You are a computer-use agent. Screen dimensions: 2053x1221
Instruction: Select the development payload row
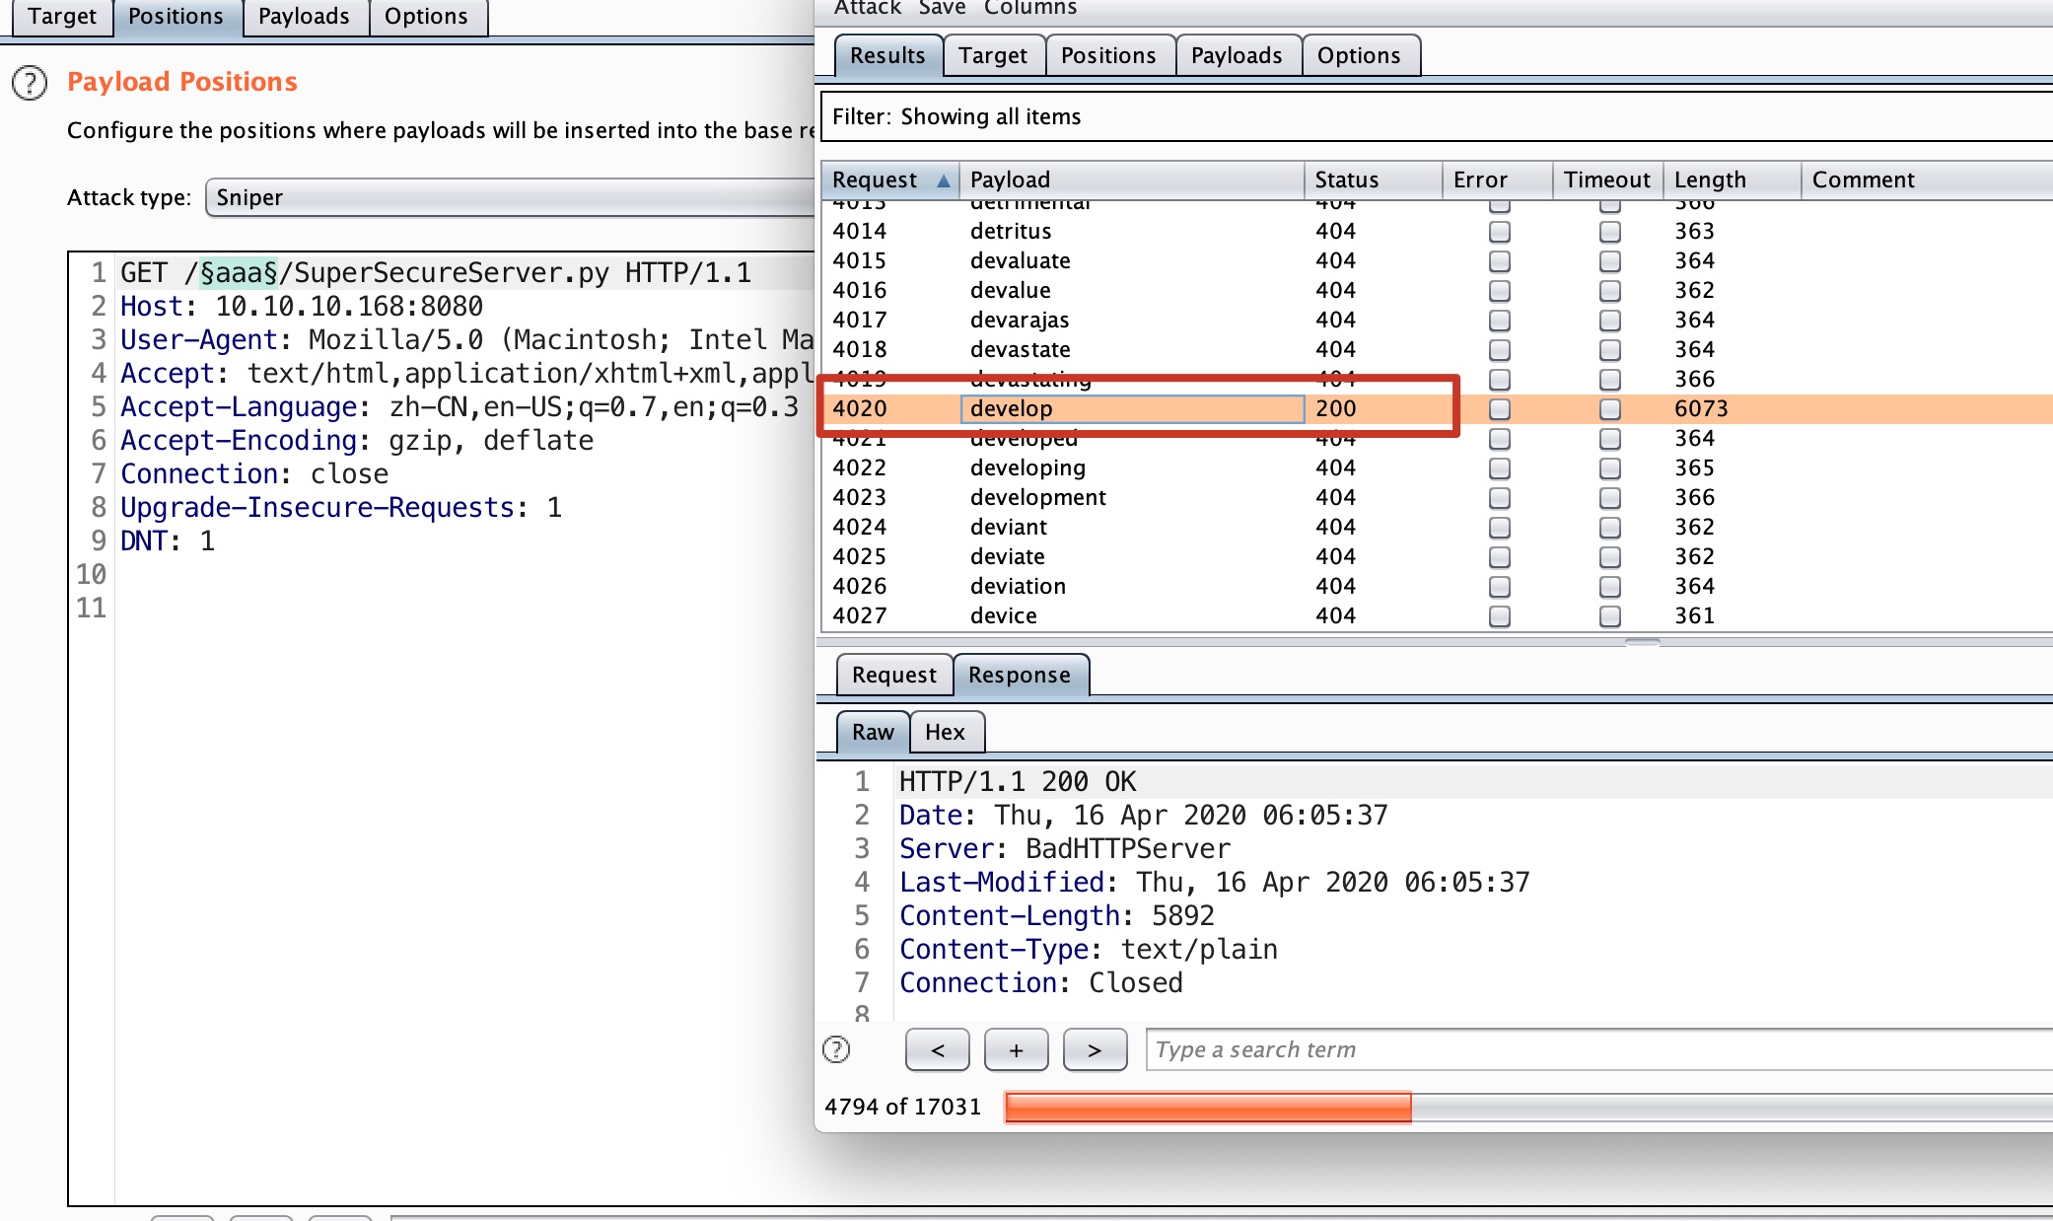1037,497
